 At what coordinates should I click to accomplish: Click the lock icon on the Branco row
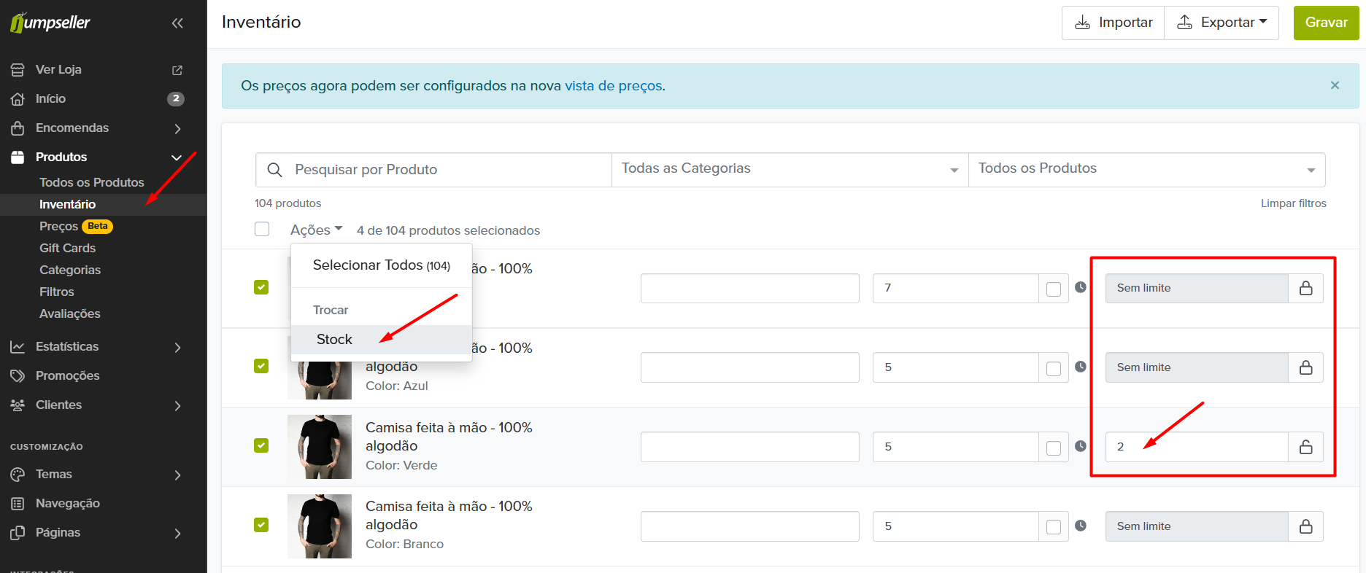(x=1305, y=526)
